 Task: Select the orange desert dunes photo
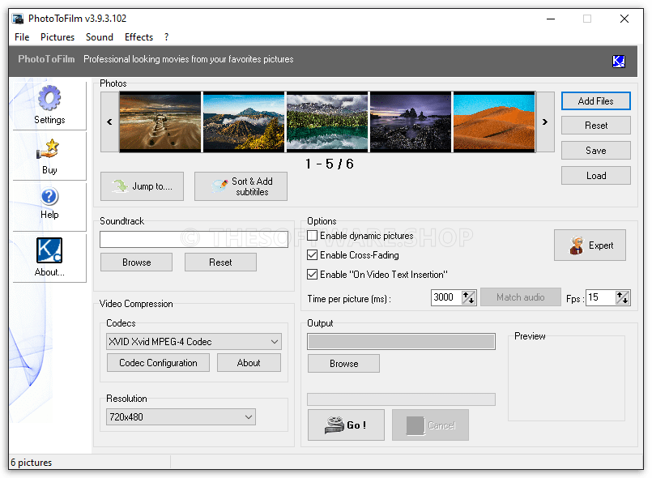[x=494, y=122]
